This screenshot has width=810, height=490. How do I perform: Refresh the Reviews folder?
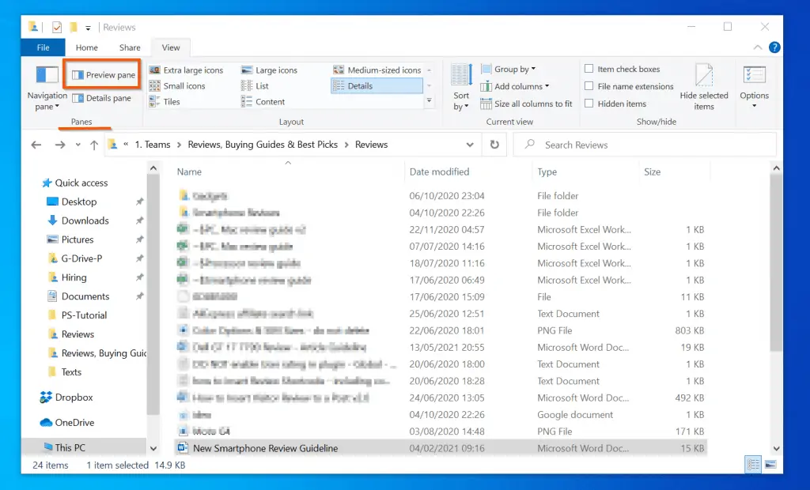494,145
